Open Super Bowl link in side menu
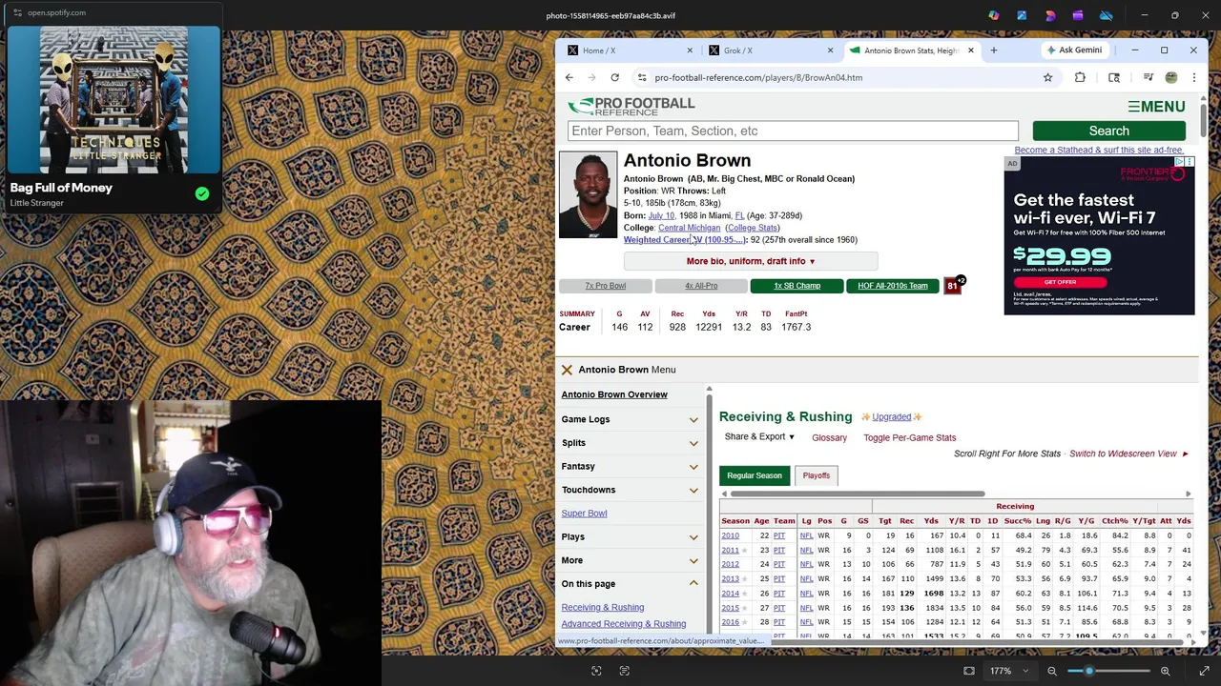Viewport: 1221px width, 686px height. [x=584, y=514]
